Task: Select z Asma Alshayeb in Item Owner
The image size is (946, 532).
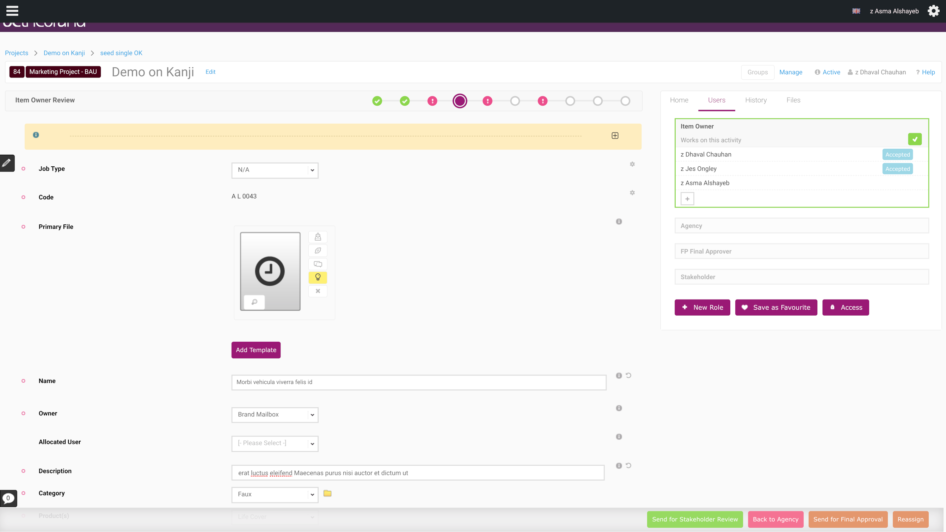Action: (x=705, y=183)
